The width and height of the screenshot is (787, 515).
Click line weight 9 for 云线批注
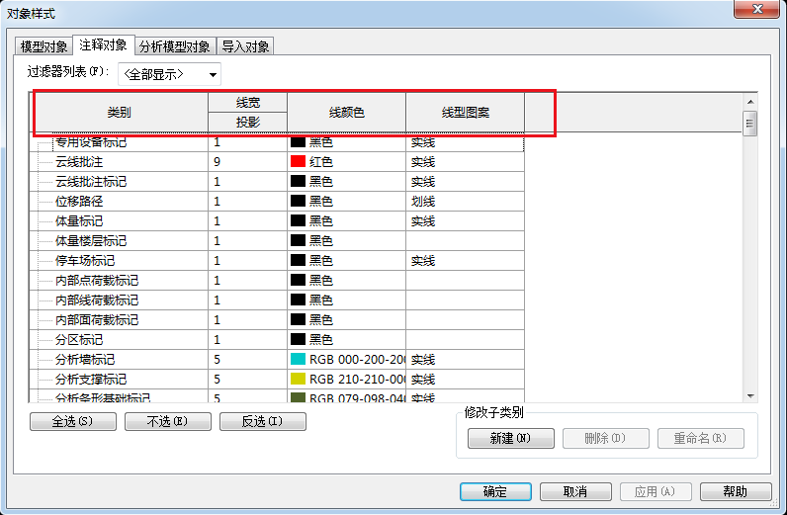point(248,162)
